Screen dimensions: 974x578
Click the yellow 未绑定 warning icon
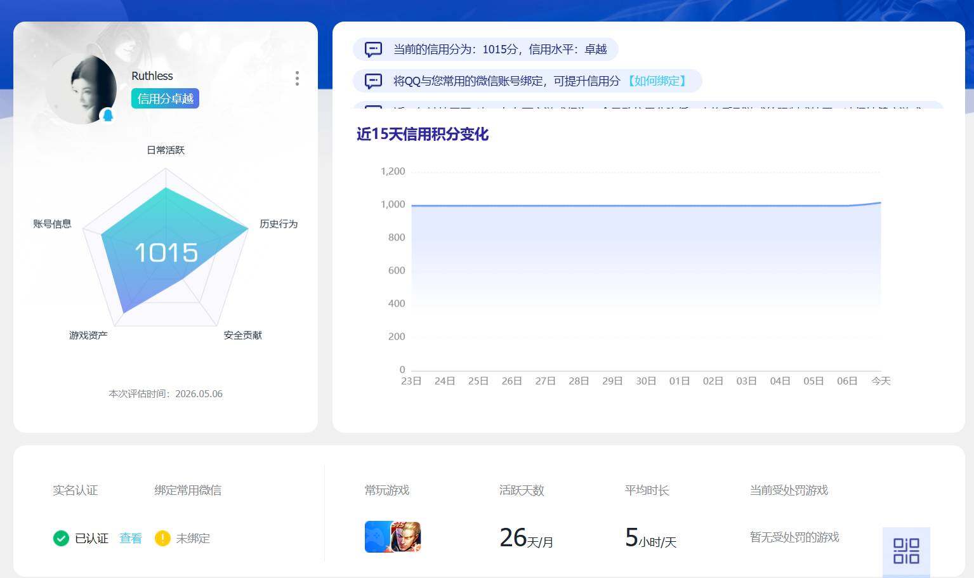coord(162,538)
